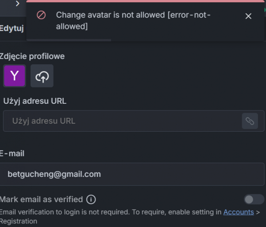Open the Accounts settings link
The image size is (266, 227).
[x=239, y=212]
